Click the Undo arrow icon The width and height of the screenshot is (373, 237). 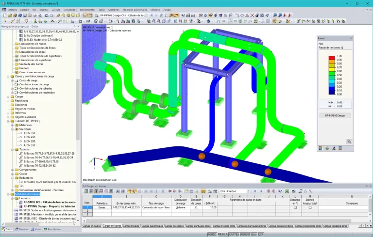(47, 16)
